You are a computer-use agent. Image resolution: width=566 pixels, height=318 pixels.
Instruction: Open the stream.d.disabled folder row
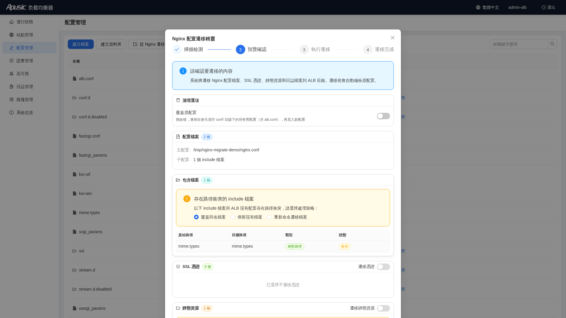[95, 289]
